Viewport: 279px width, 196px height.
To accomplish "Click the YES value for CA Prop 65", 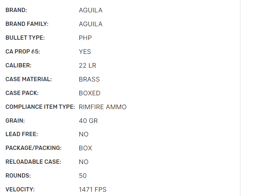I will coord(85,52).
